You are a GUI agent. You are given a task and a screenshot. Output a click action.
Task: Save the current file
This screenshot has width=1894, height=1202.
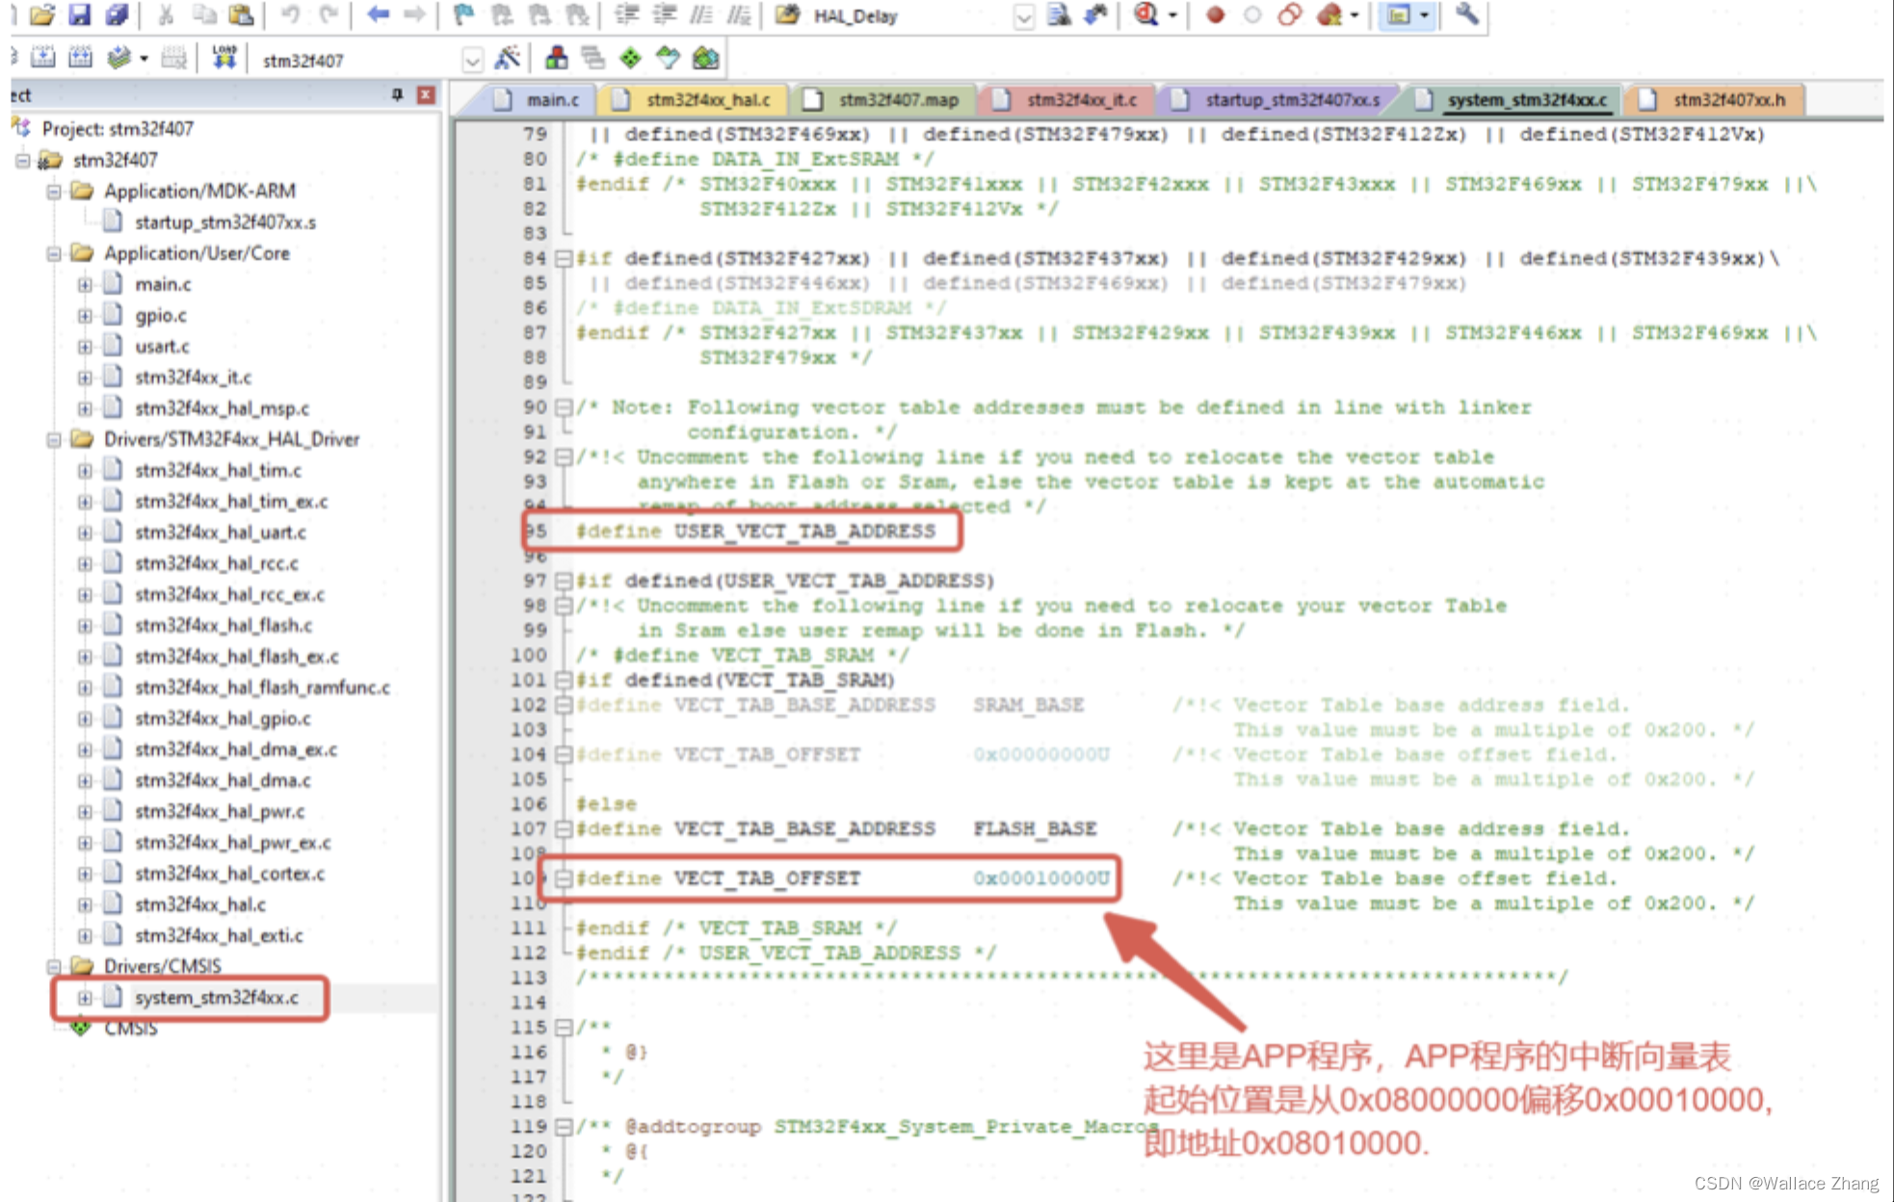tap(80, 14)
